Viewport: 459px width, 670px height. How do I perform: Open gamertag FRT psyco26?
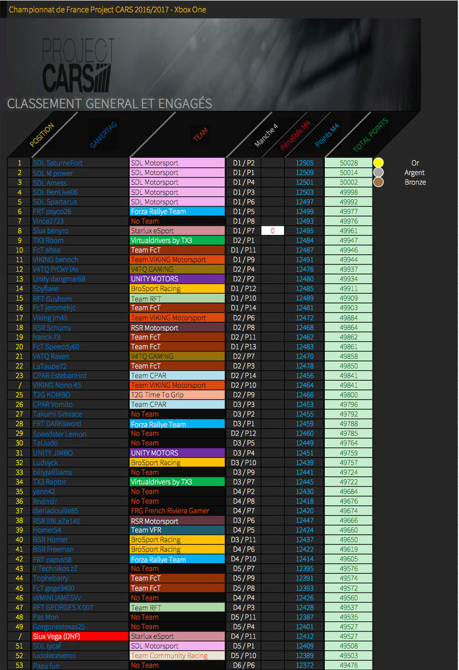pyautogui.click(x=52, y=211)
